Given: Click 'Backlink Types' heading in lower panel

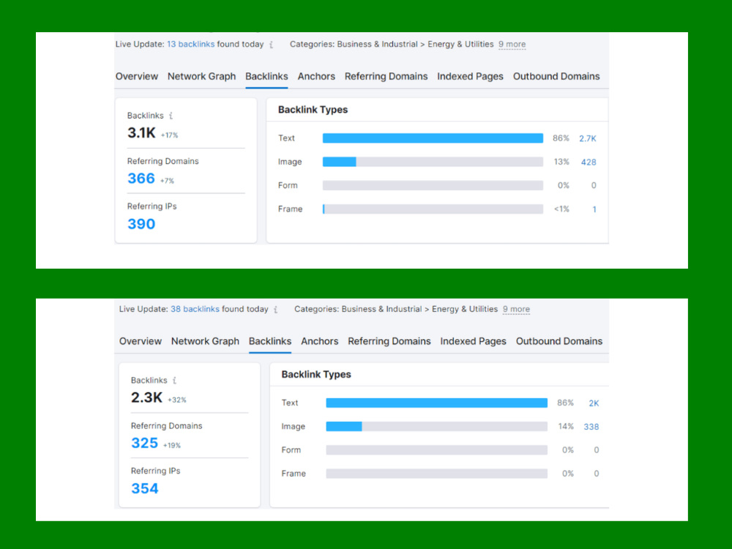Looking at the screenshot, I should click(316, 374).
